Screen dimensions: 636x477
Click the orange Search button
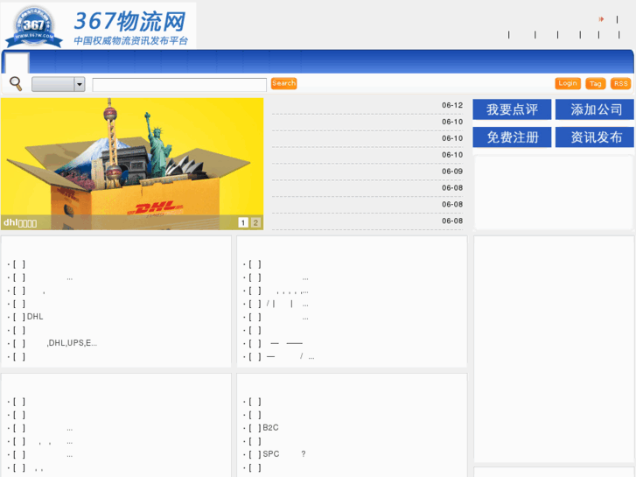pyautogui.click(x=284, y=83)
